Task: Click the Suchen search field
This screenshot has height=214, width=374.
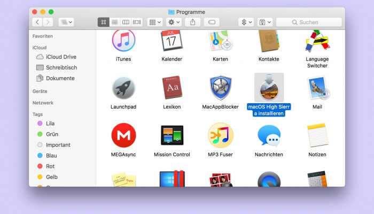Action: (x=309, y=22)
